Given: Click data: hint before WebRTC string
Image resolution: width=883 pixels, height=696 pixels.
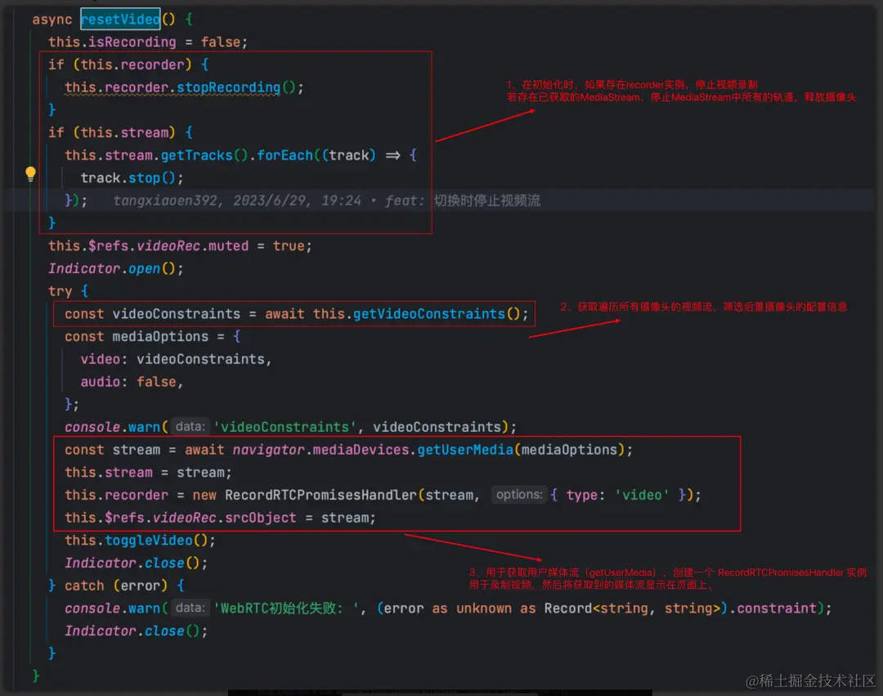Looking at the screenshot, I should pos(190,608).
